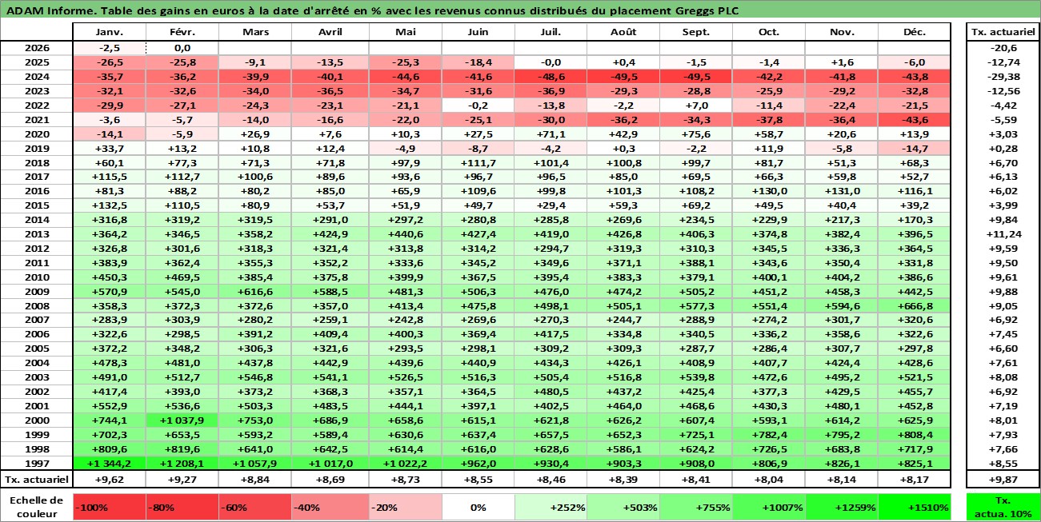Select the +755% green swatch

(x=696, y=507)
